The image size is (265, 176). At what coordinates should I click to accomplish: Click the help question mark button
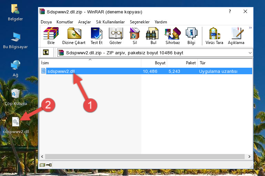230,11
